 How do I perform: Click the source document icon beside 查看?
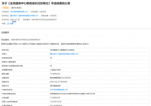tap(8, 24)
